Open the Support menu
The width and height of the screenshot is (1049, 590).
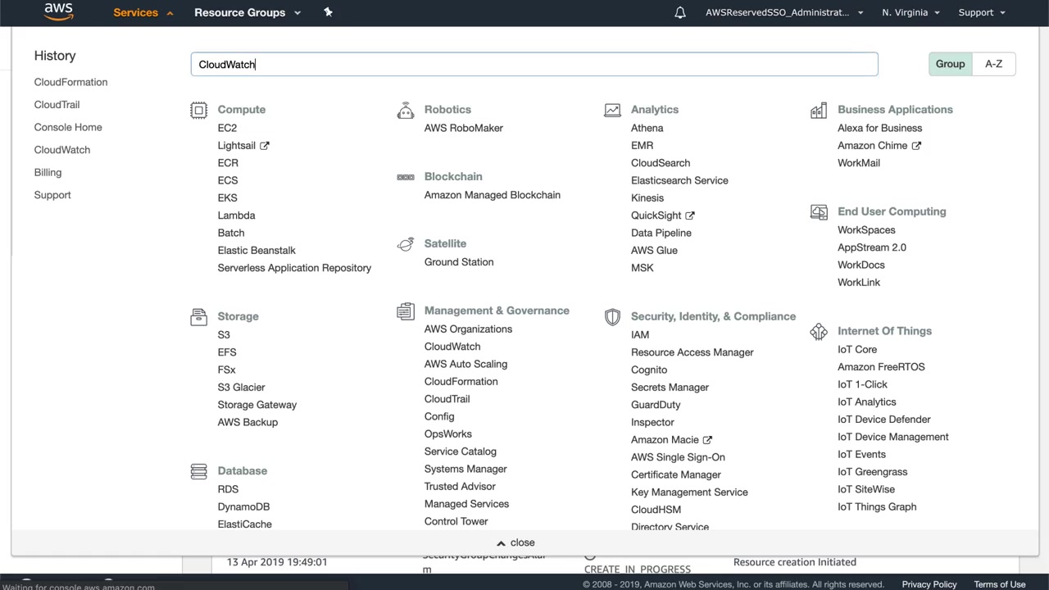[981, 12]
